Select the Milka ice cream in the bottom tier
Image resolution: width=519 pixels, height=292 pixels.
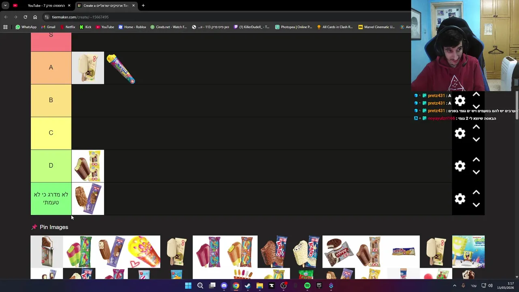[x=88, y=199]
